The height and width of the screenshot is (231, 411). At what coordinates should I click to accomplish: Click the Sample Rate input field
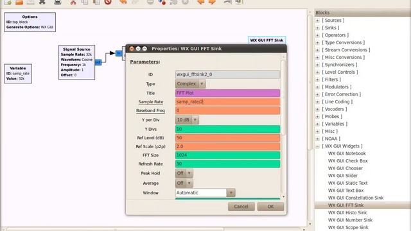227,101
